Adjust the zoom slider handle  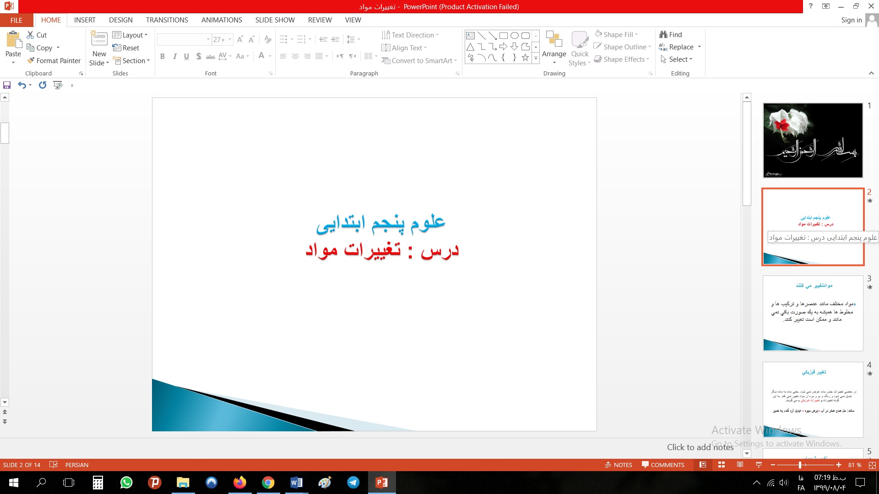800,465
